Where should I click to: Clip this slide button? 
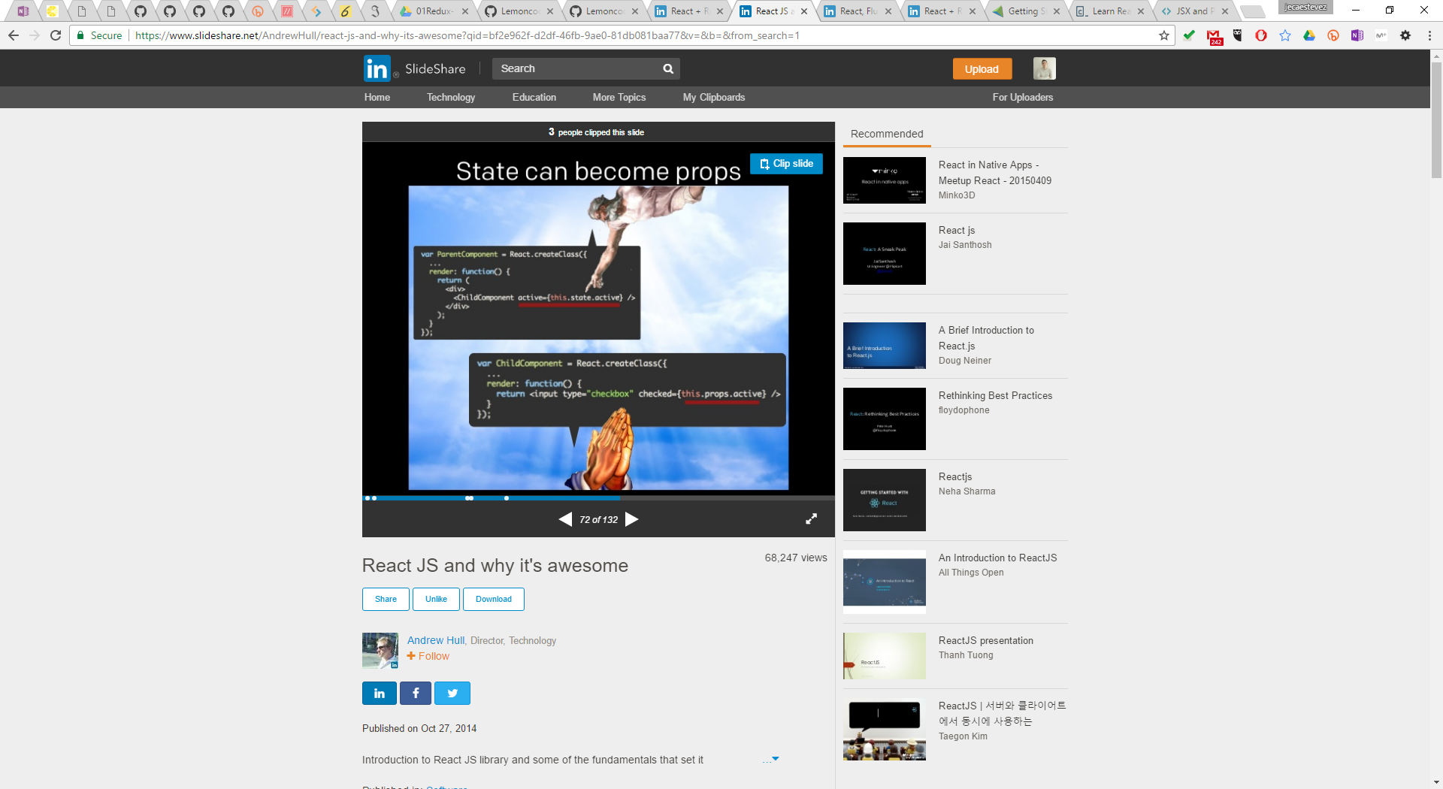786,164
